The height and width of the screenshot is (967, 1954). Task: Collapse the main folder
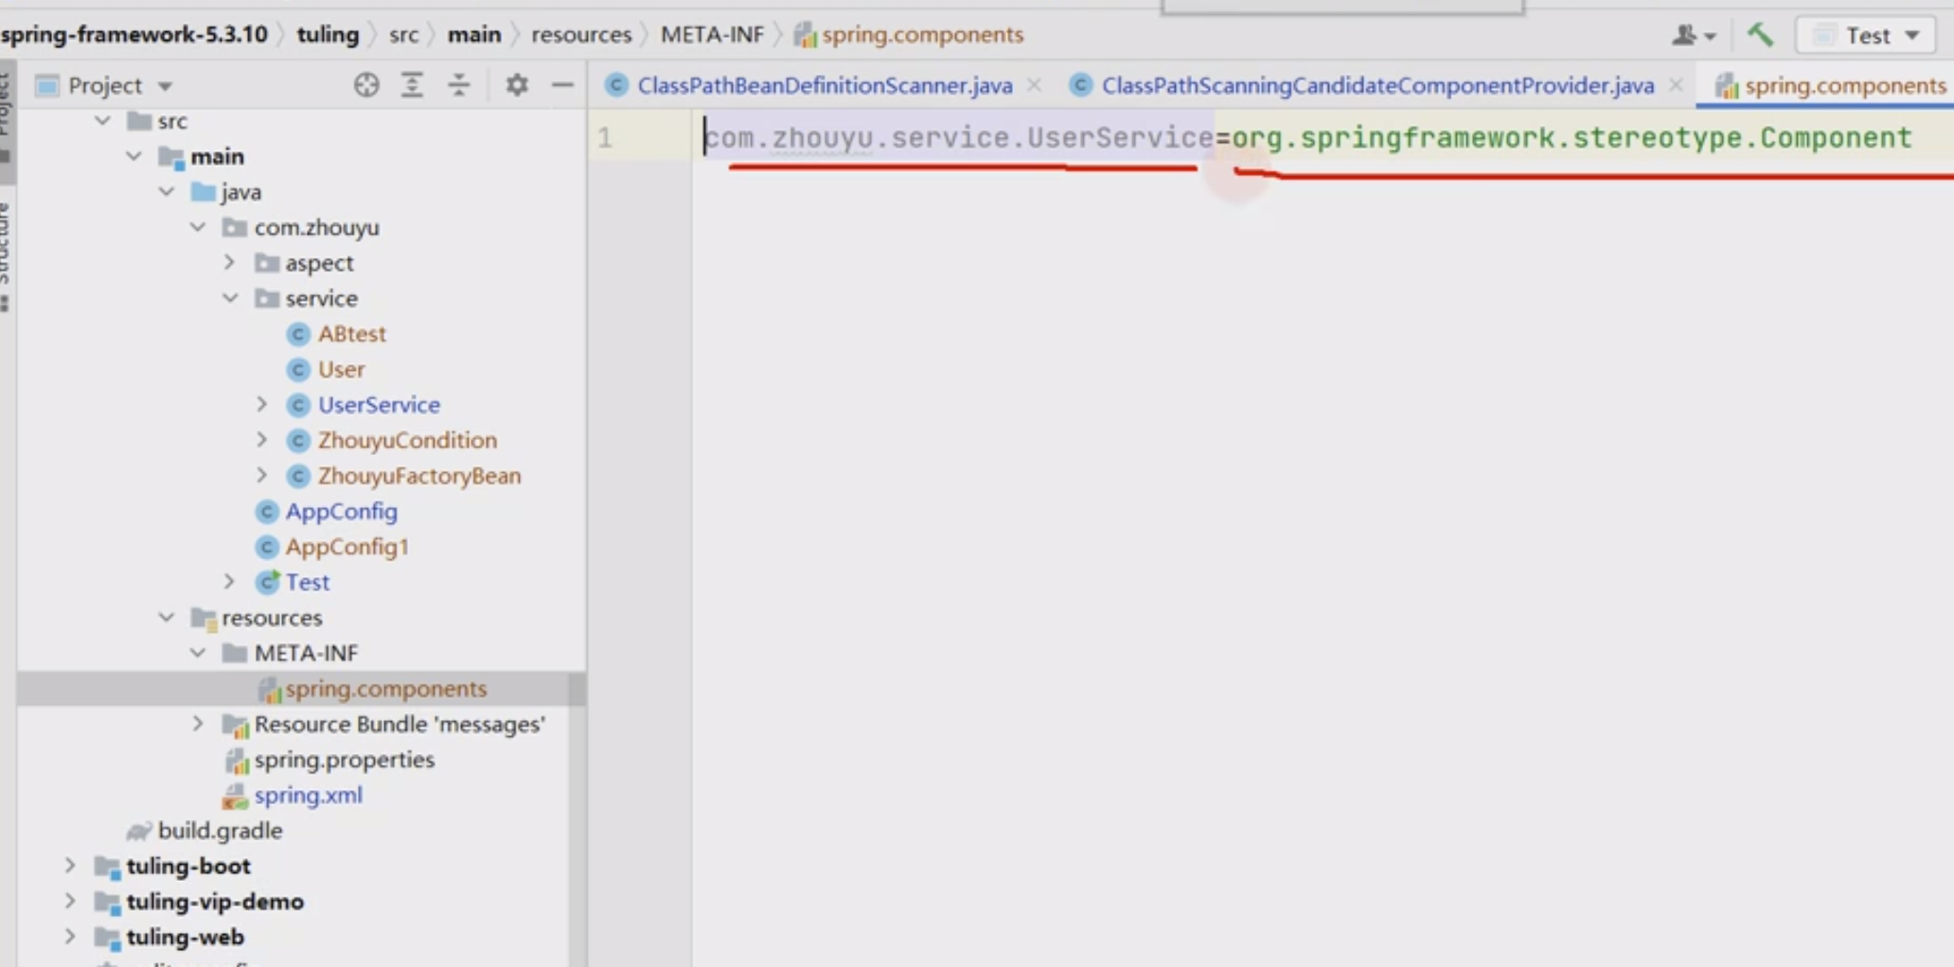click(134, 156)
